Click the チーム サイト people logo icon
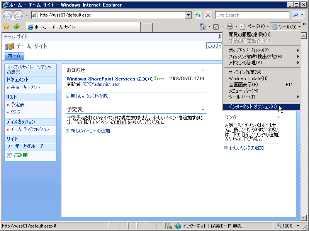 point(9,46)
